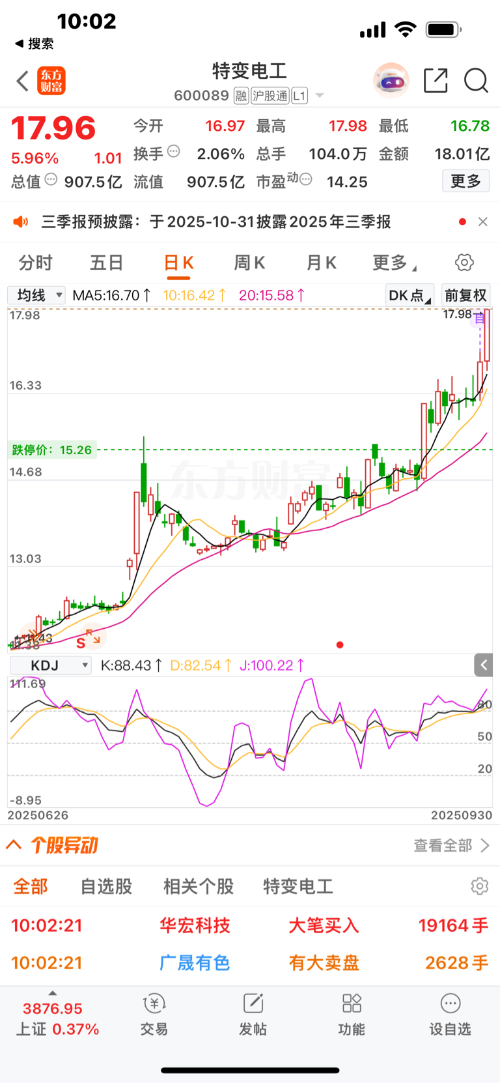The image size is (500, 1083).
Task: Collapse the side panel arrow button
Action: coord(483,665)
